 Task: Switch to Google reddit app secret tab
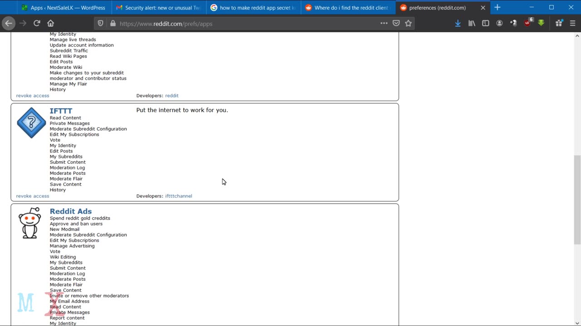pos(253,8)
